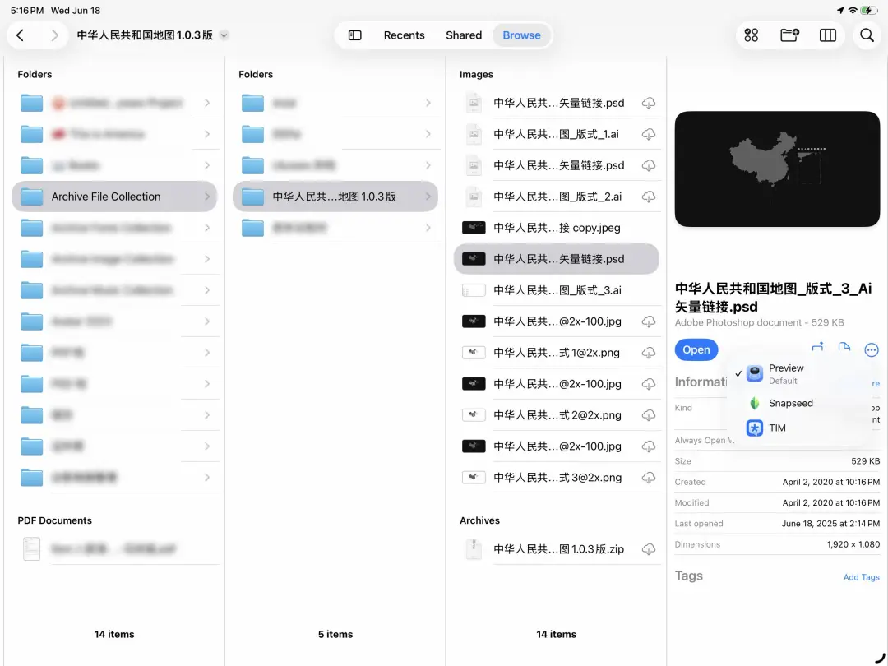This screenshot has height=666, width=888.
Task: Click the search magnifying glass icon
Action: coord(867,35)
